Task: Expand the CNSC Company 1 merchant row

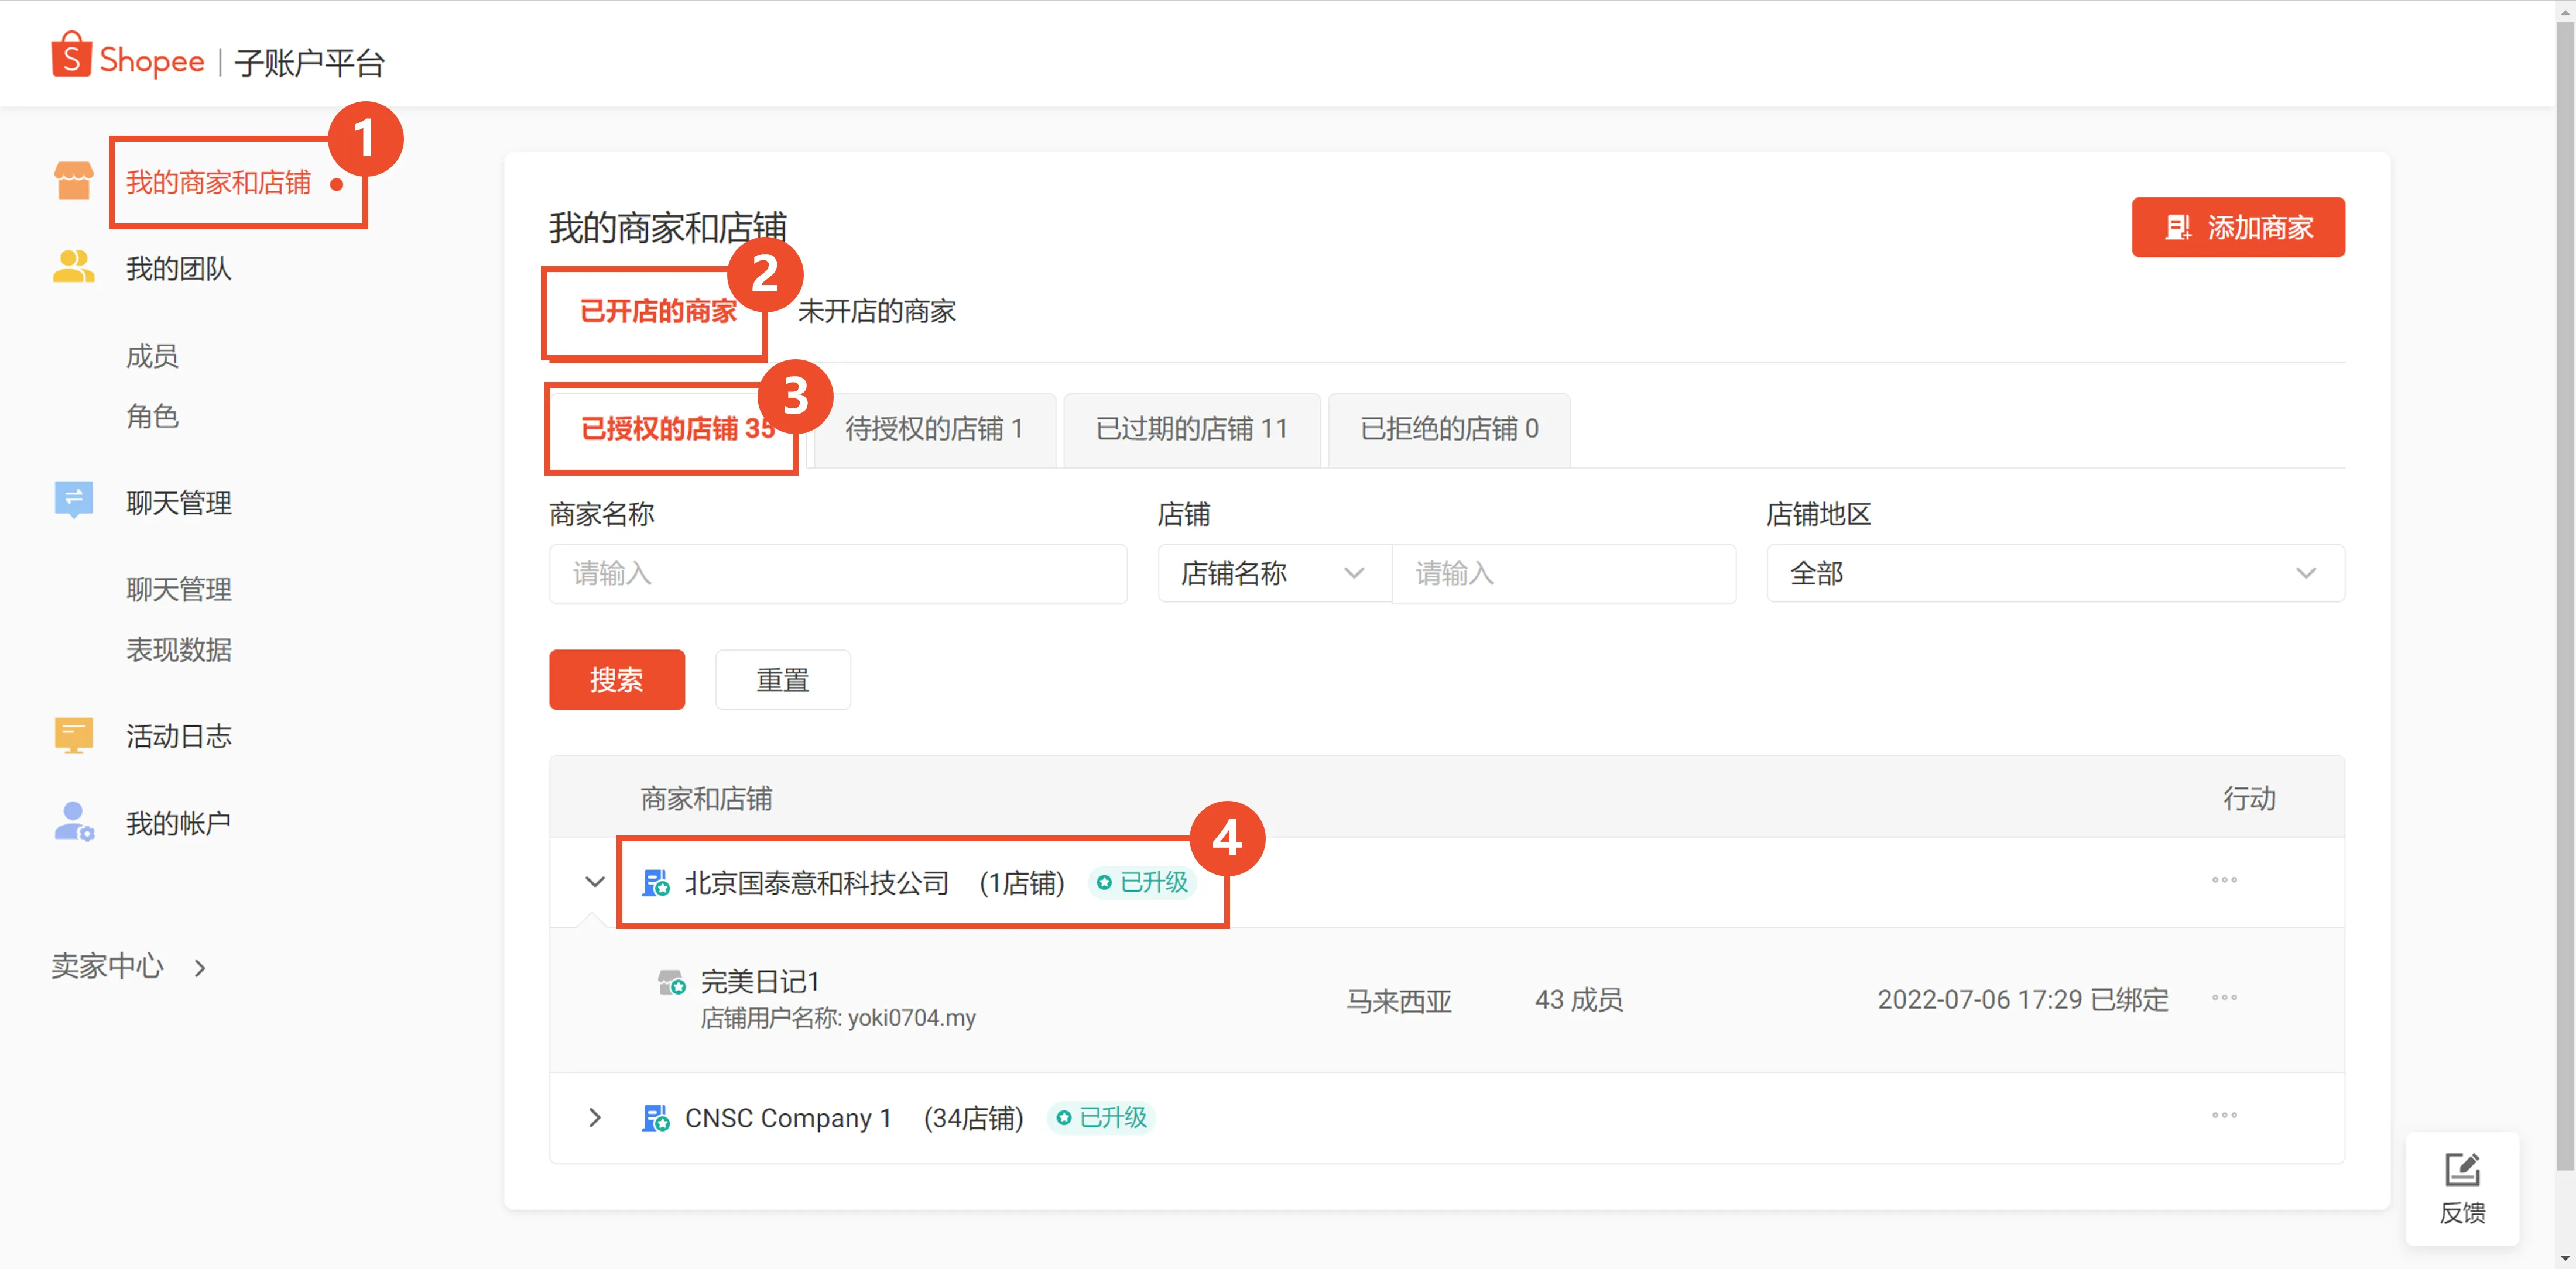Action: (x=595, y=1118)
